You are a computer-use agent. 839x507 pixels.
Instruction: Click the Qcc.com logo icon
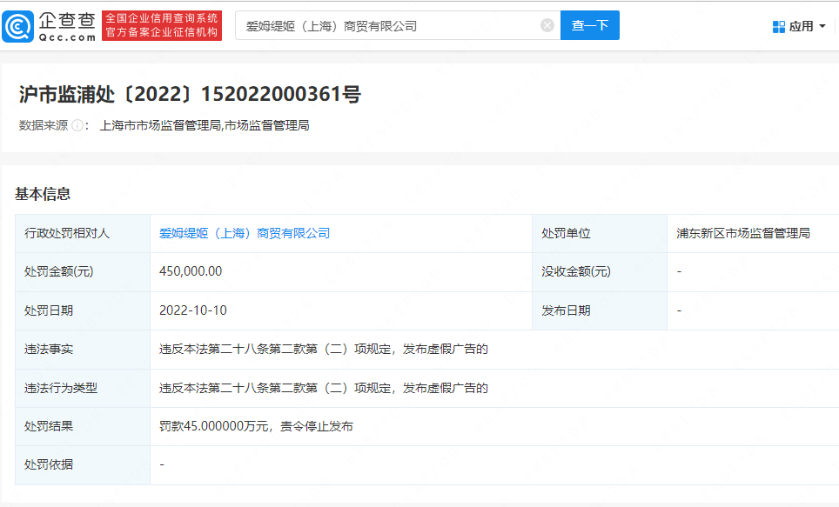[x=17, y=26]
